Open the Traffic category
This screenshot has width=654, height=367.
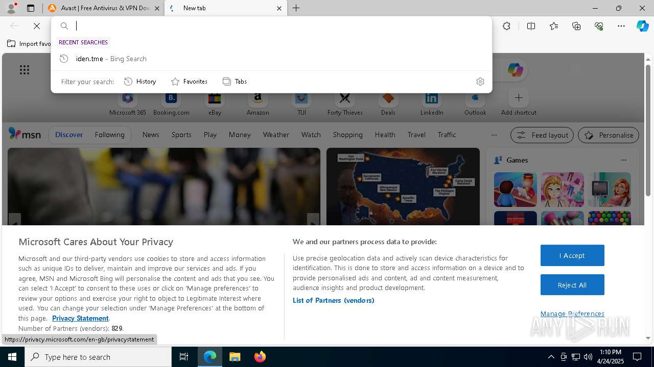(x=447, y=135)
